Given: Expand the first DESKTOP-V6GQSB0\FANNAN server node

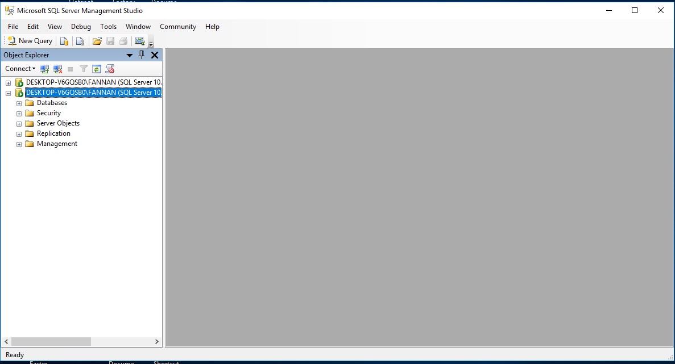Looking at the screenshot, I should [x=8, y=82].
